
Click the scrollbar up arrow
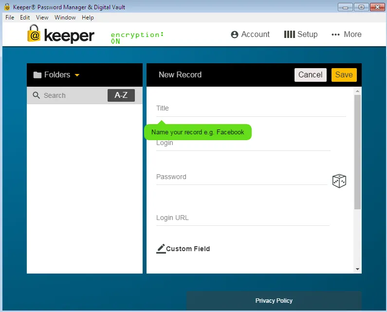click(x=357, y=91)
